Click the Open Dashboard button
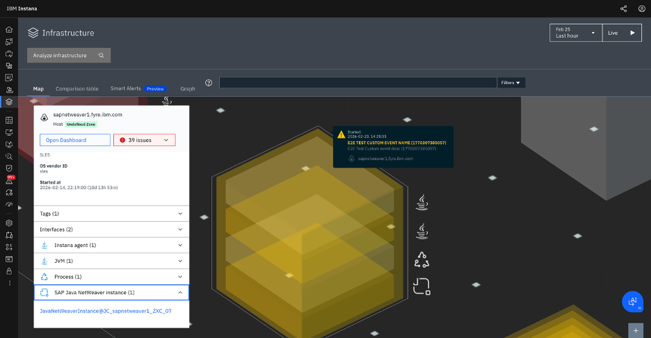This screenshot has width=651, height=338. [x=75, y=140]
